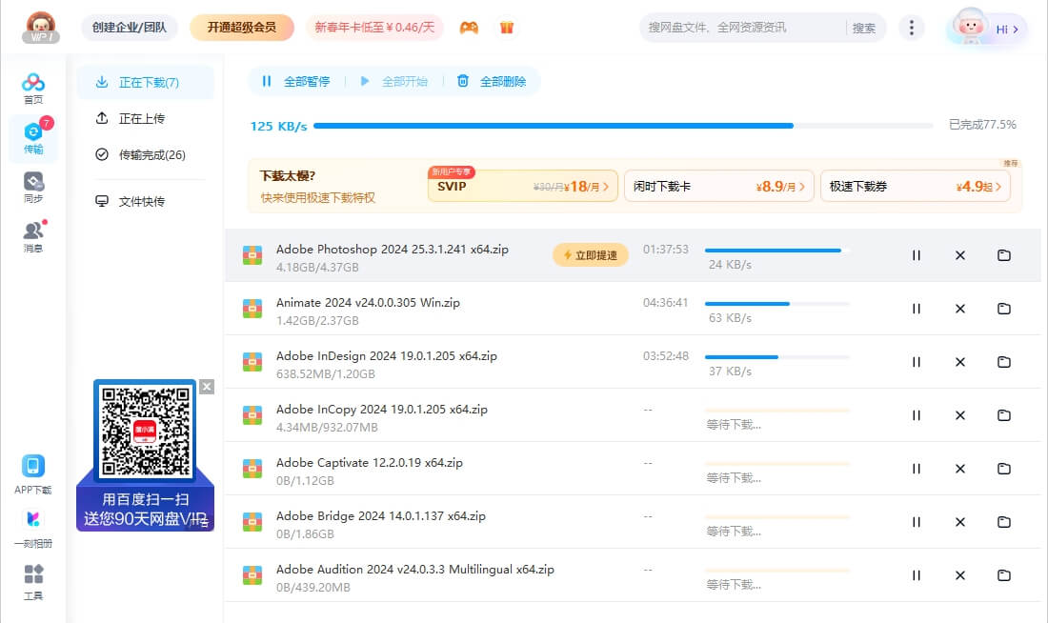
Task: Open folder for Adobe Captivate download
Action: tap(1004, 470)
